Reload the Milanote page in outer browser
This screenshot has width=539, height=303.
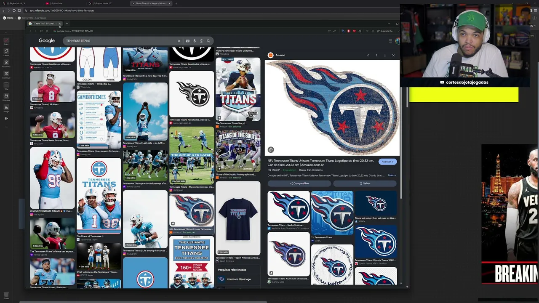pyautogui.click(x=14, y=11)
